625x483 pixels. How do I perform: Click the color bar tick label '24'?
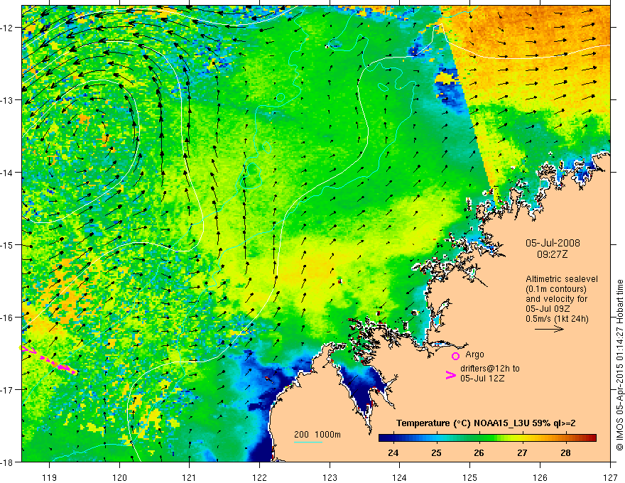(393, 452)
